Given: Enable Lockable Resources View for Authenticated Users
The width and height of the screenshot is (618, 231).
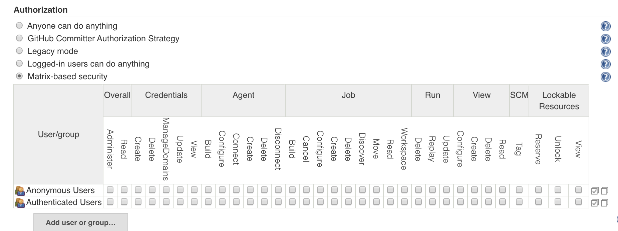Looking at the screenshot, I should coord(579,202).
